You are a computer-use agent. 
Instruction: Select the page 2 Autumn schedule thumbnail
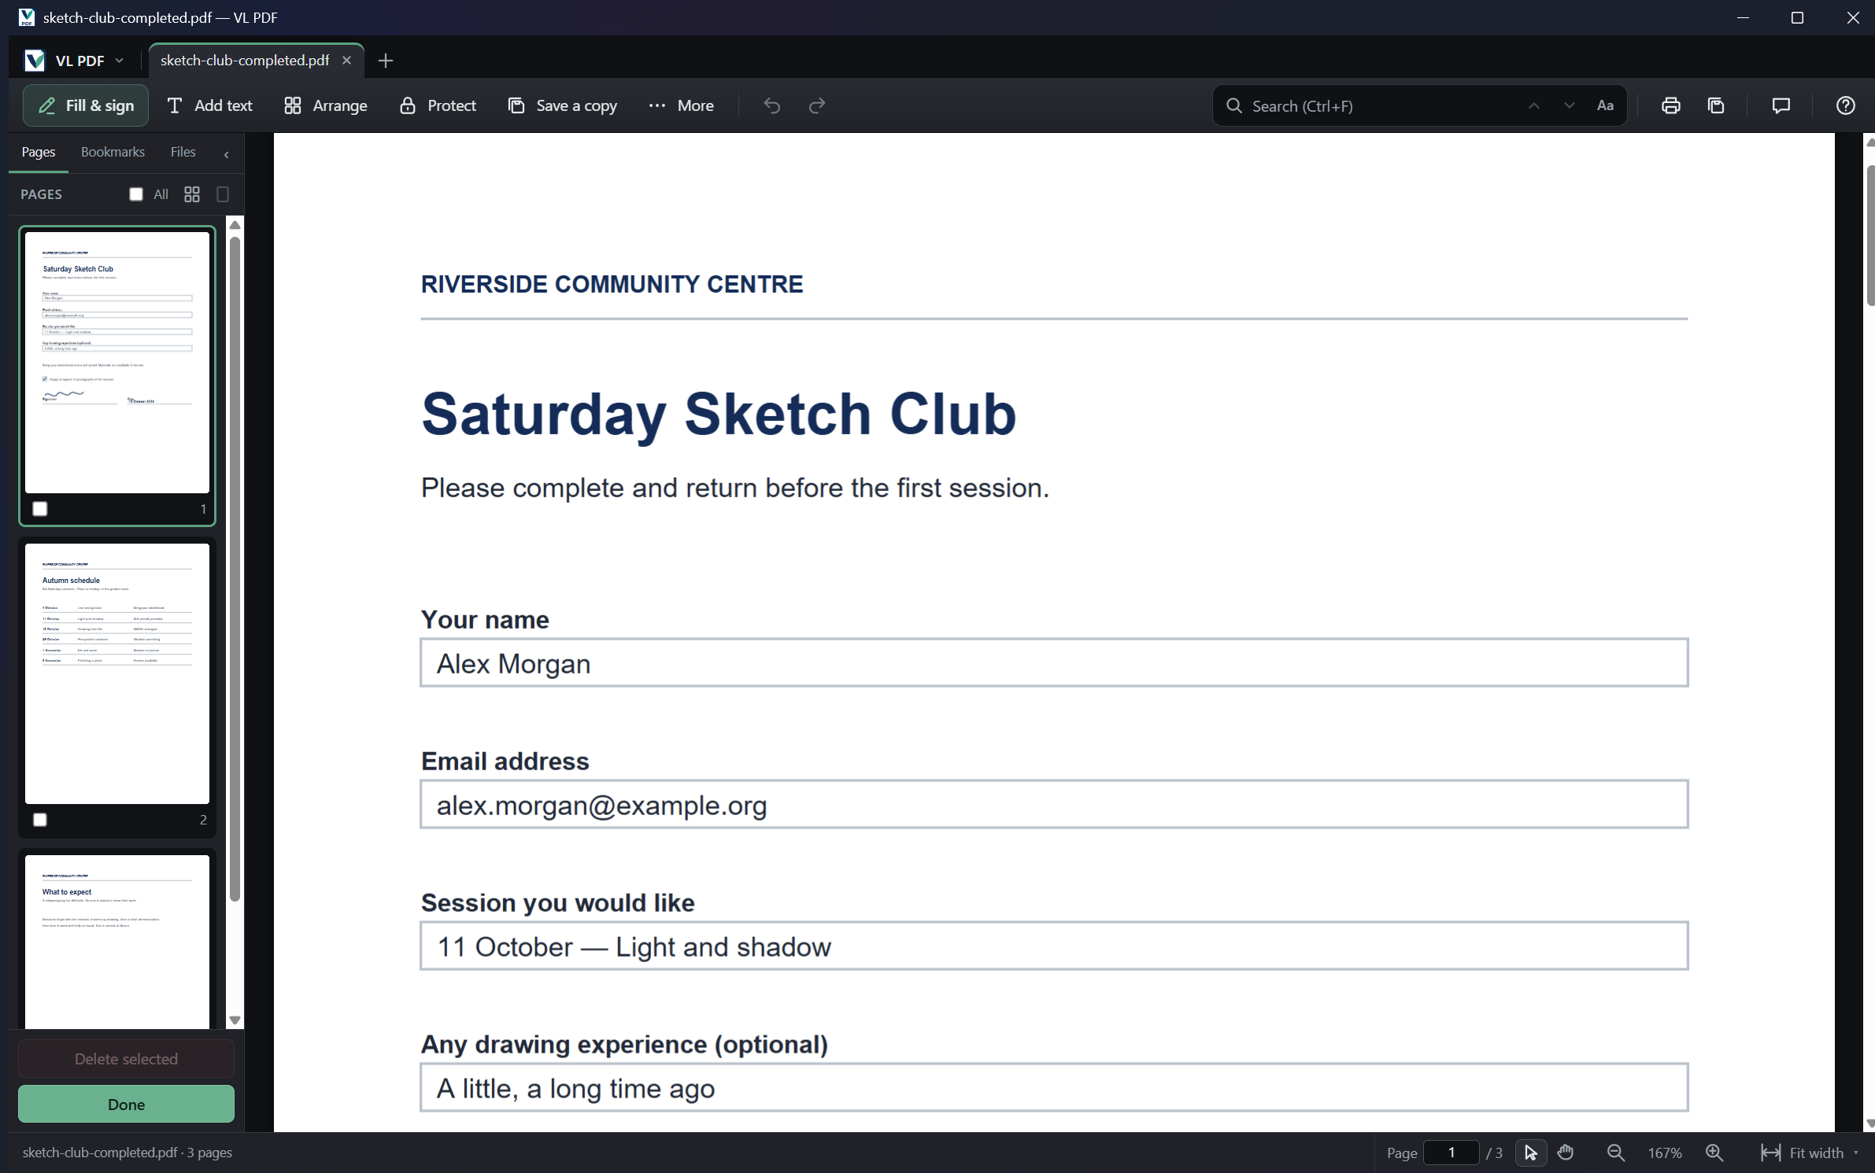click(x=117, y=673)
